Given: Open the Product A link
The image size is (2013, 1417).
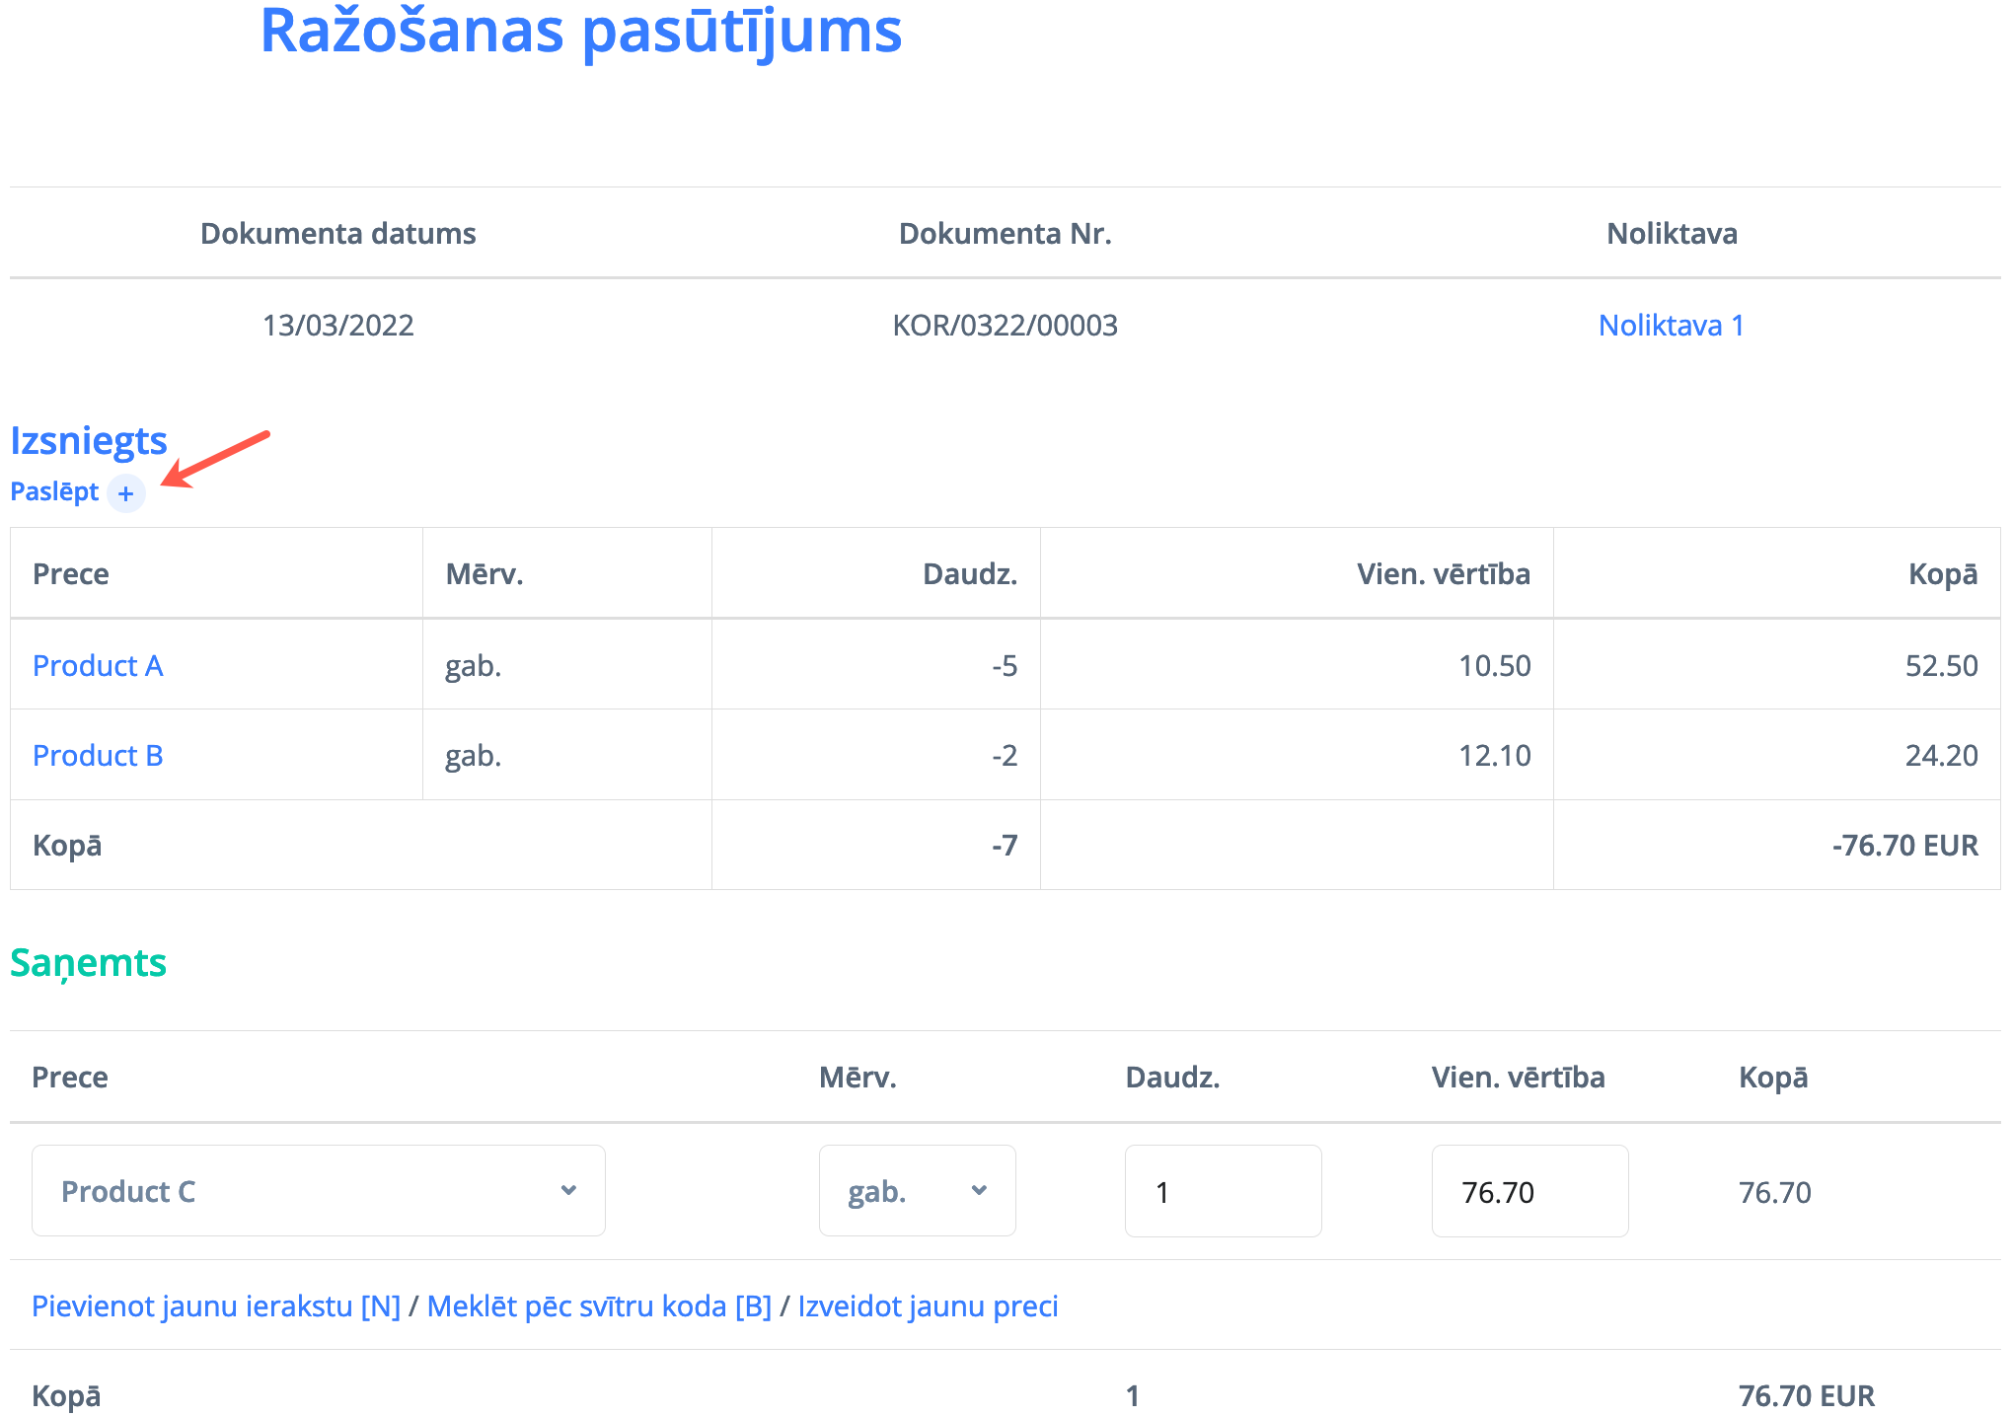Looking at the screenshot, I should pos(98,666).
